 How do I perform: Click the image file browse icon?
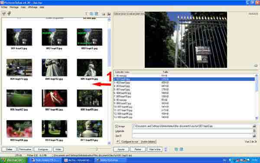pyautogui.click(x=254, y=126)
